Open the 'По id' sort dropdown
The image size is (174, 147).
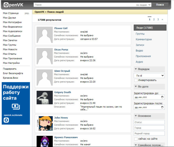[x=149, y=76]
